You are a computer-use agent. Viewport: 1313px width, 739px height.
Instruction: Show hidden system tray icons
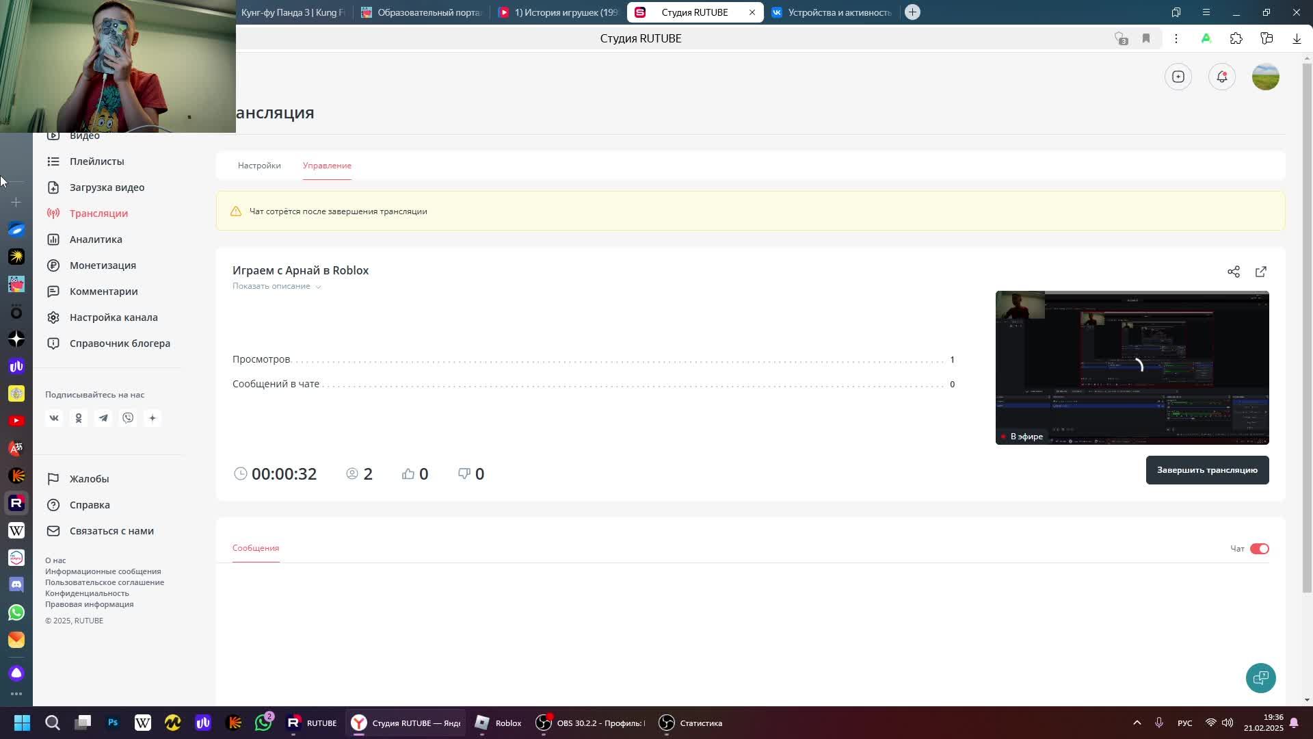pyautogui.click(x=1137, y=723)
